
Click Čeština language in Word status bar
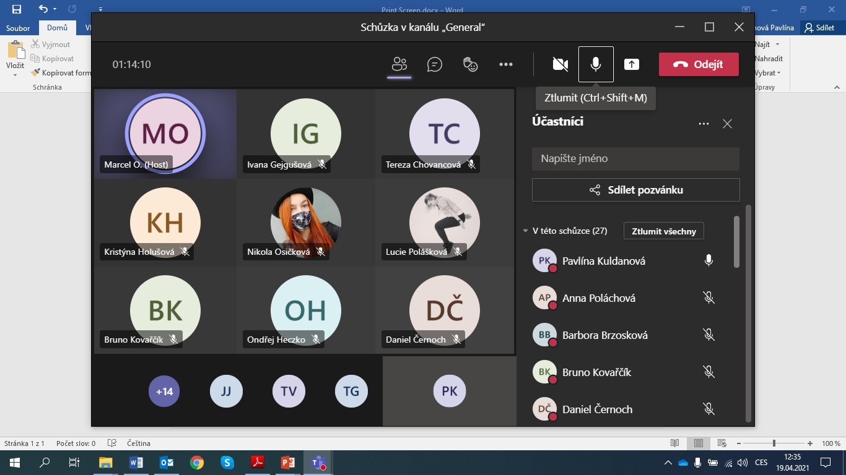(x=138, y=443)
